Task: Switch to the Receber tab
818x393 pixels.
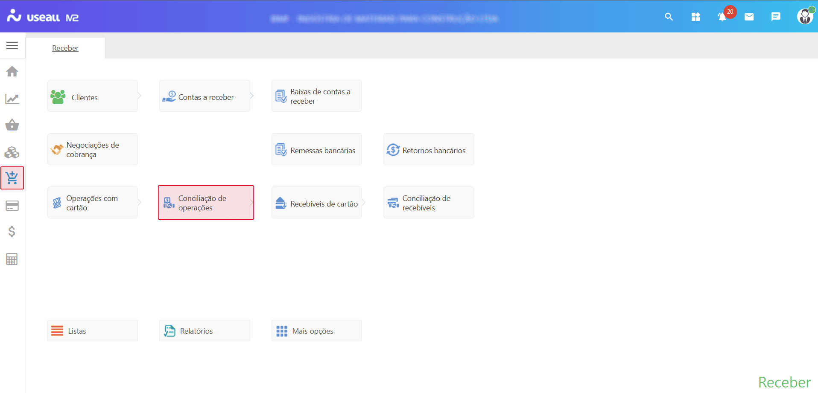Action: (65, 48)
